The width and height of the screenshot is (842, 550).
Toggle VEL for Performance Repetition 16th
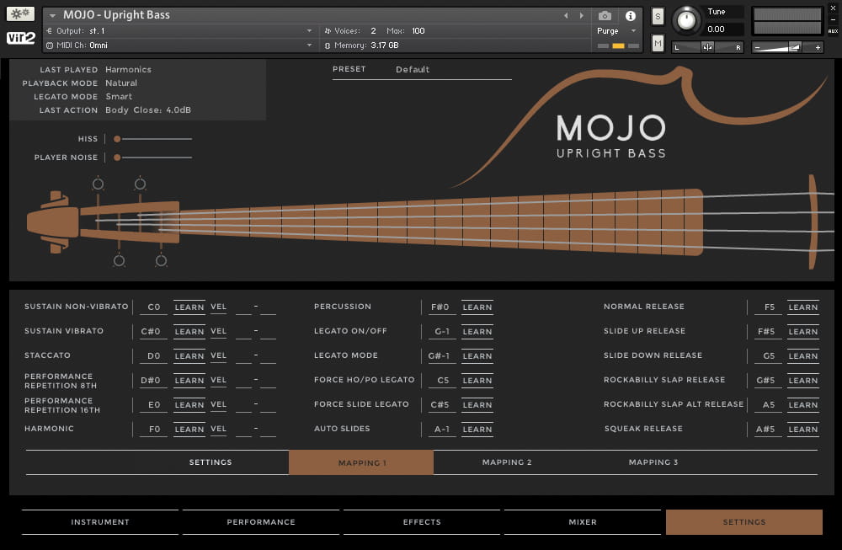pyautogui.click(x=218, y=404)
